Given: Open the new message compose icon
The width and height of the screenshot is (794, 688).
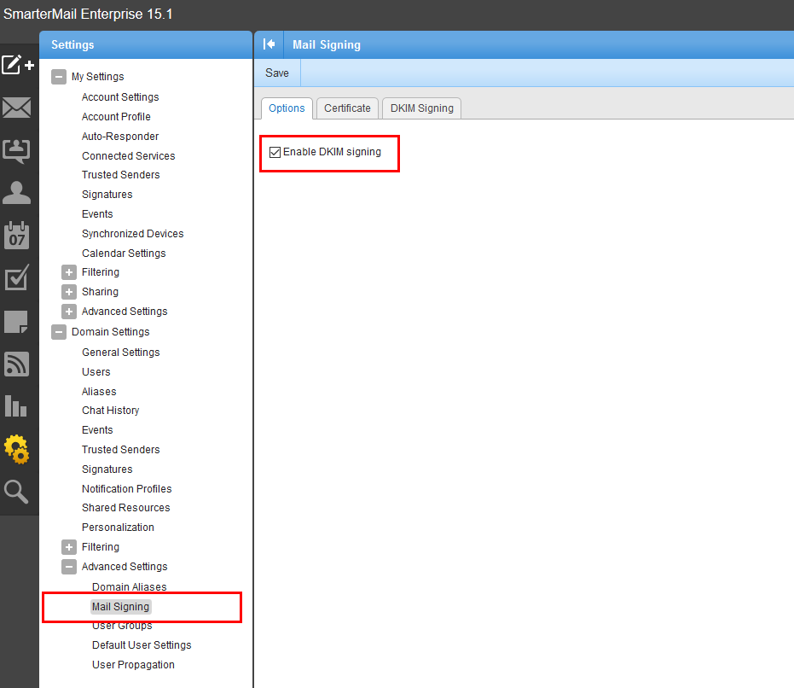Looking at the screenshot, I should 18,65.
